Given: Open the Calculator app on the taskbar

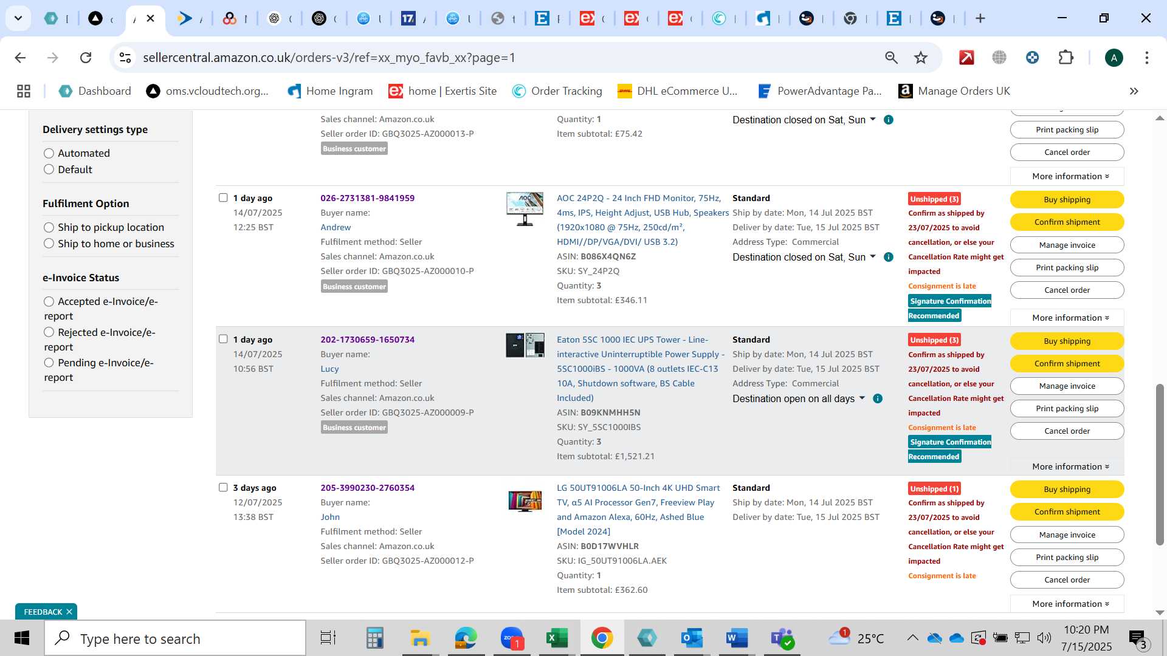Looking at the screenshot, I should pyautogui.click(x=375, y=638).
